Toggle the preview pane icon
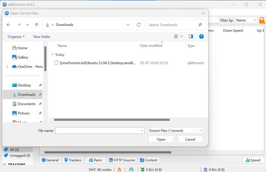The height and width of the screenshot is (172, 266). pos(191,36)
